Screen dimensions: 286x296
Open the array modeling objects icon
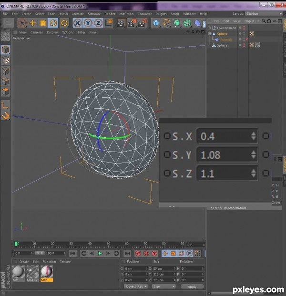(187, 23)
